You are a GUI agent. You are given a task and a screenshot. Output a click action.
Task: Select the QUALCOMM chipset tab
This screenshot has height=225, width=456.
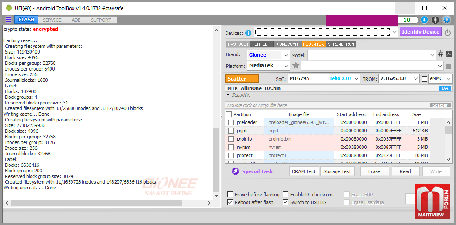287,44
